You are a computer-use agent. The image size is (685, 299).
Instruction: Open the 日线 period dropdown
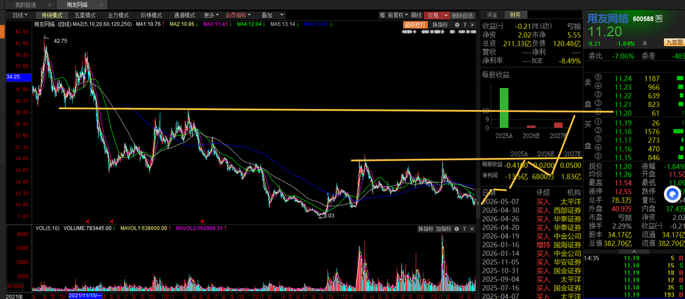(x=20, y=15)
